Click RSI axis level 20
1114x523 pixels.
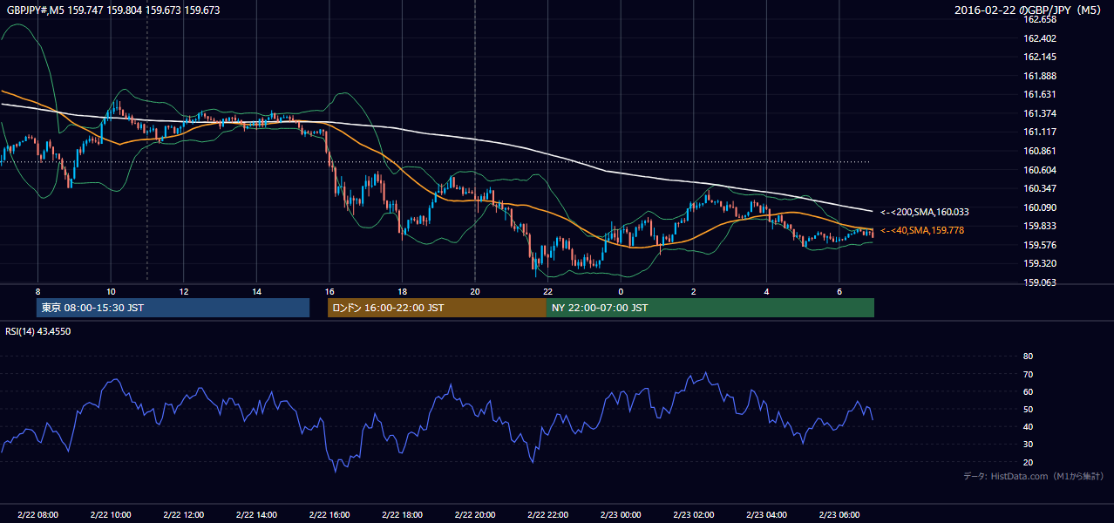[1028, 462]
